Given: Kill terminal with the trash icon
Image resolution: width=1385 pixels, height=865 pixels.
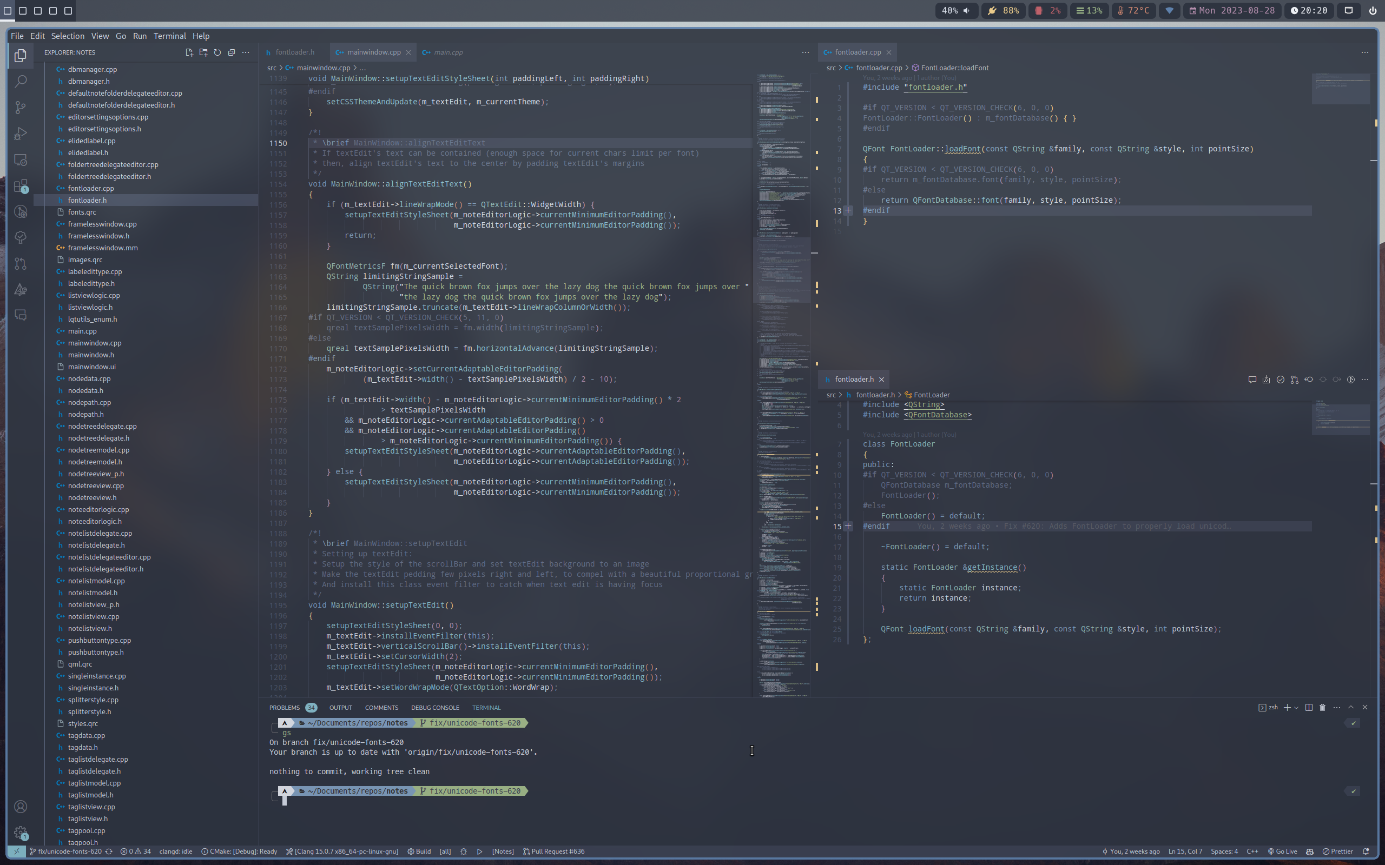Looking at the screenshot, I should pos(1322,708).
